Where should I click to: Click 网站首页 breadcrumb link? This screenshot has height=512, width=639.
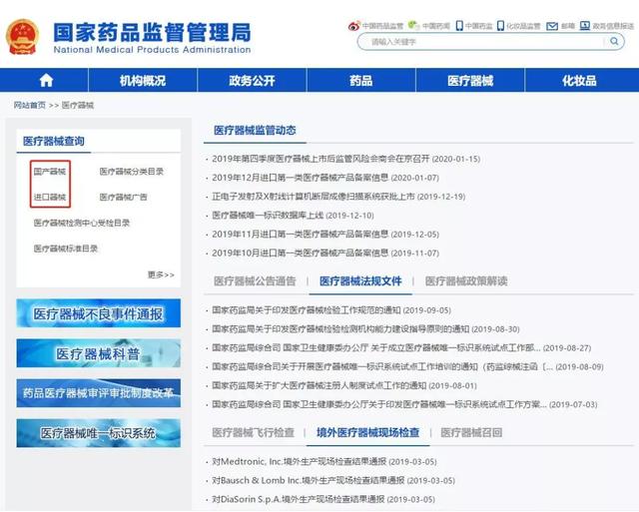point(29,105)
